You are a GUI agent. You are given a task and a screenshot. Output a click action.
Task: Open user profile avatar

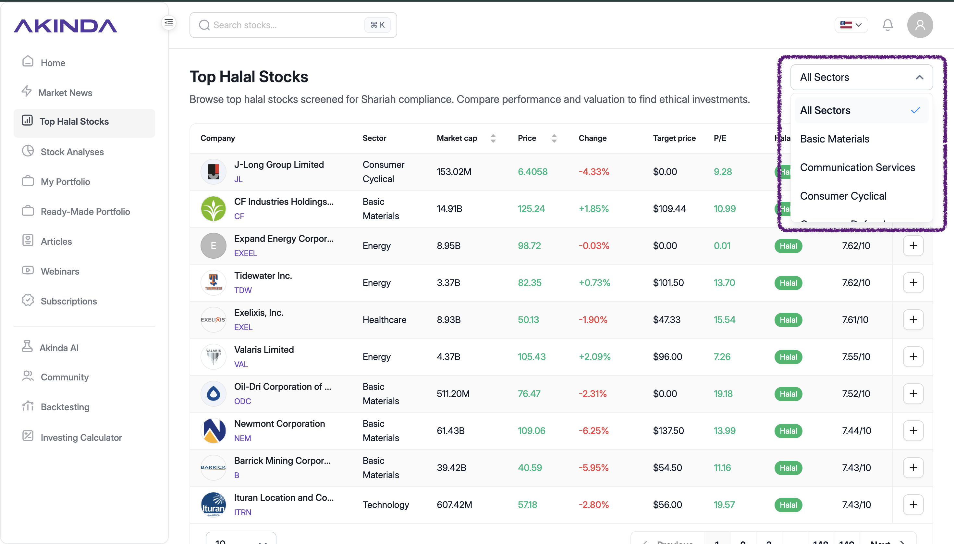(920, 25)
